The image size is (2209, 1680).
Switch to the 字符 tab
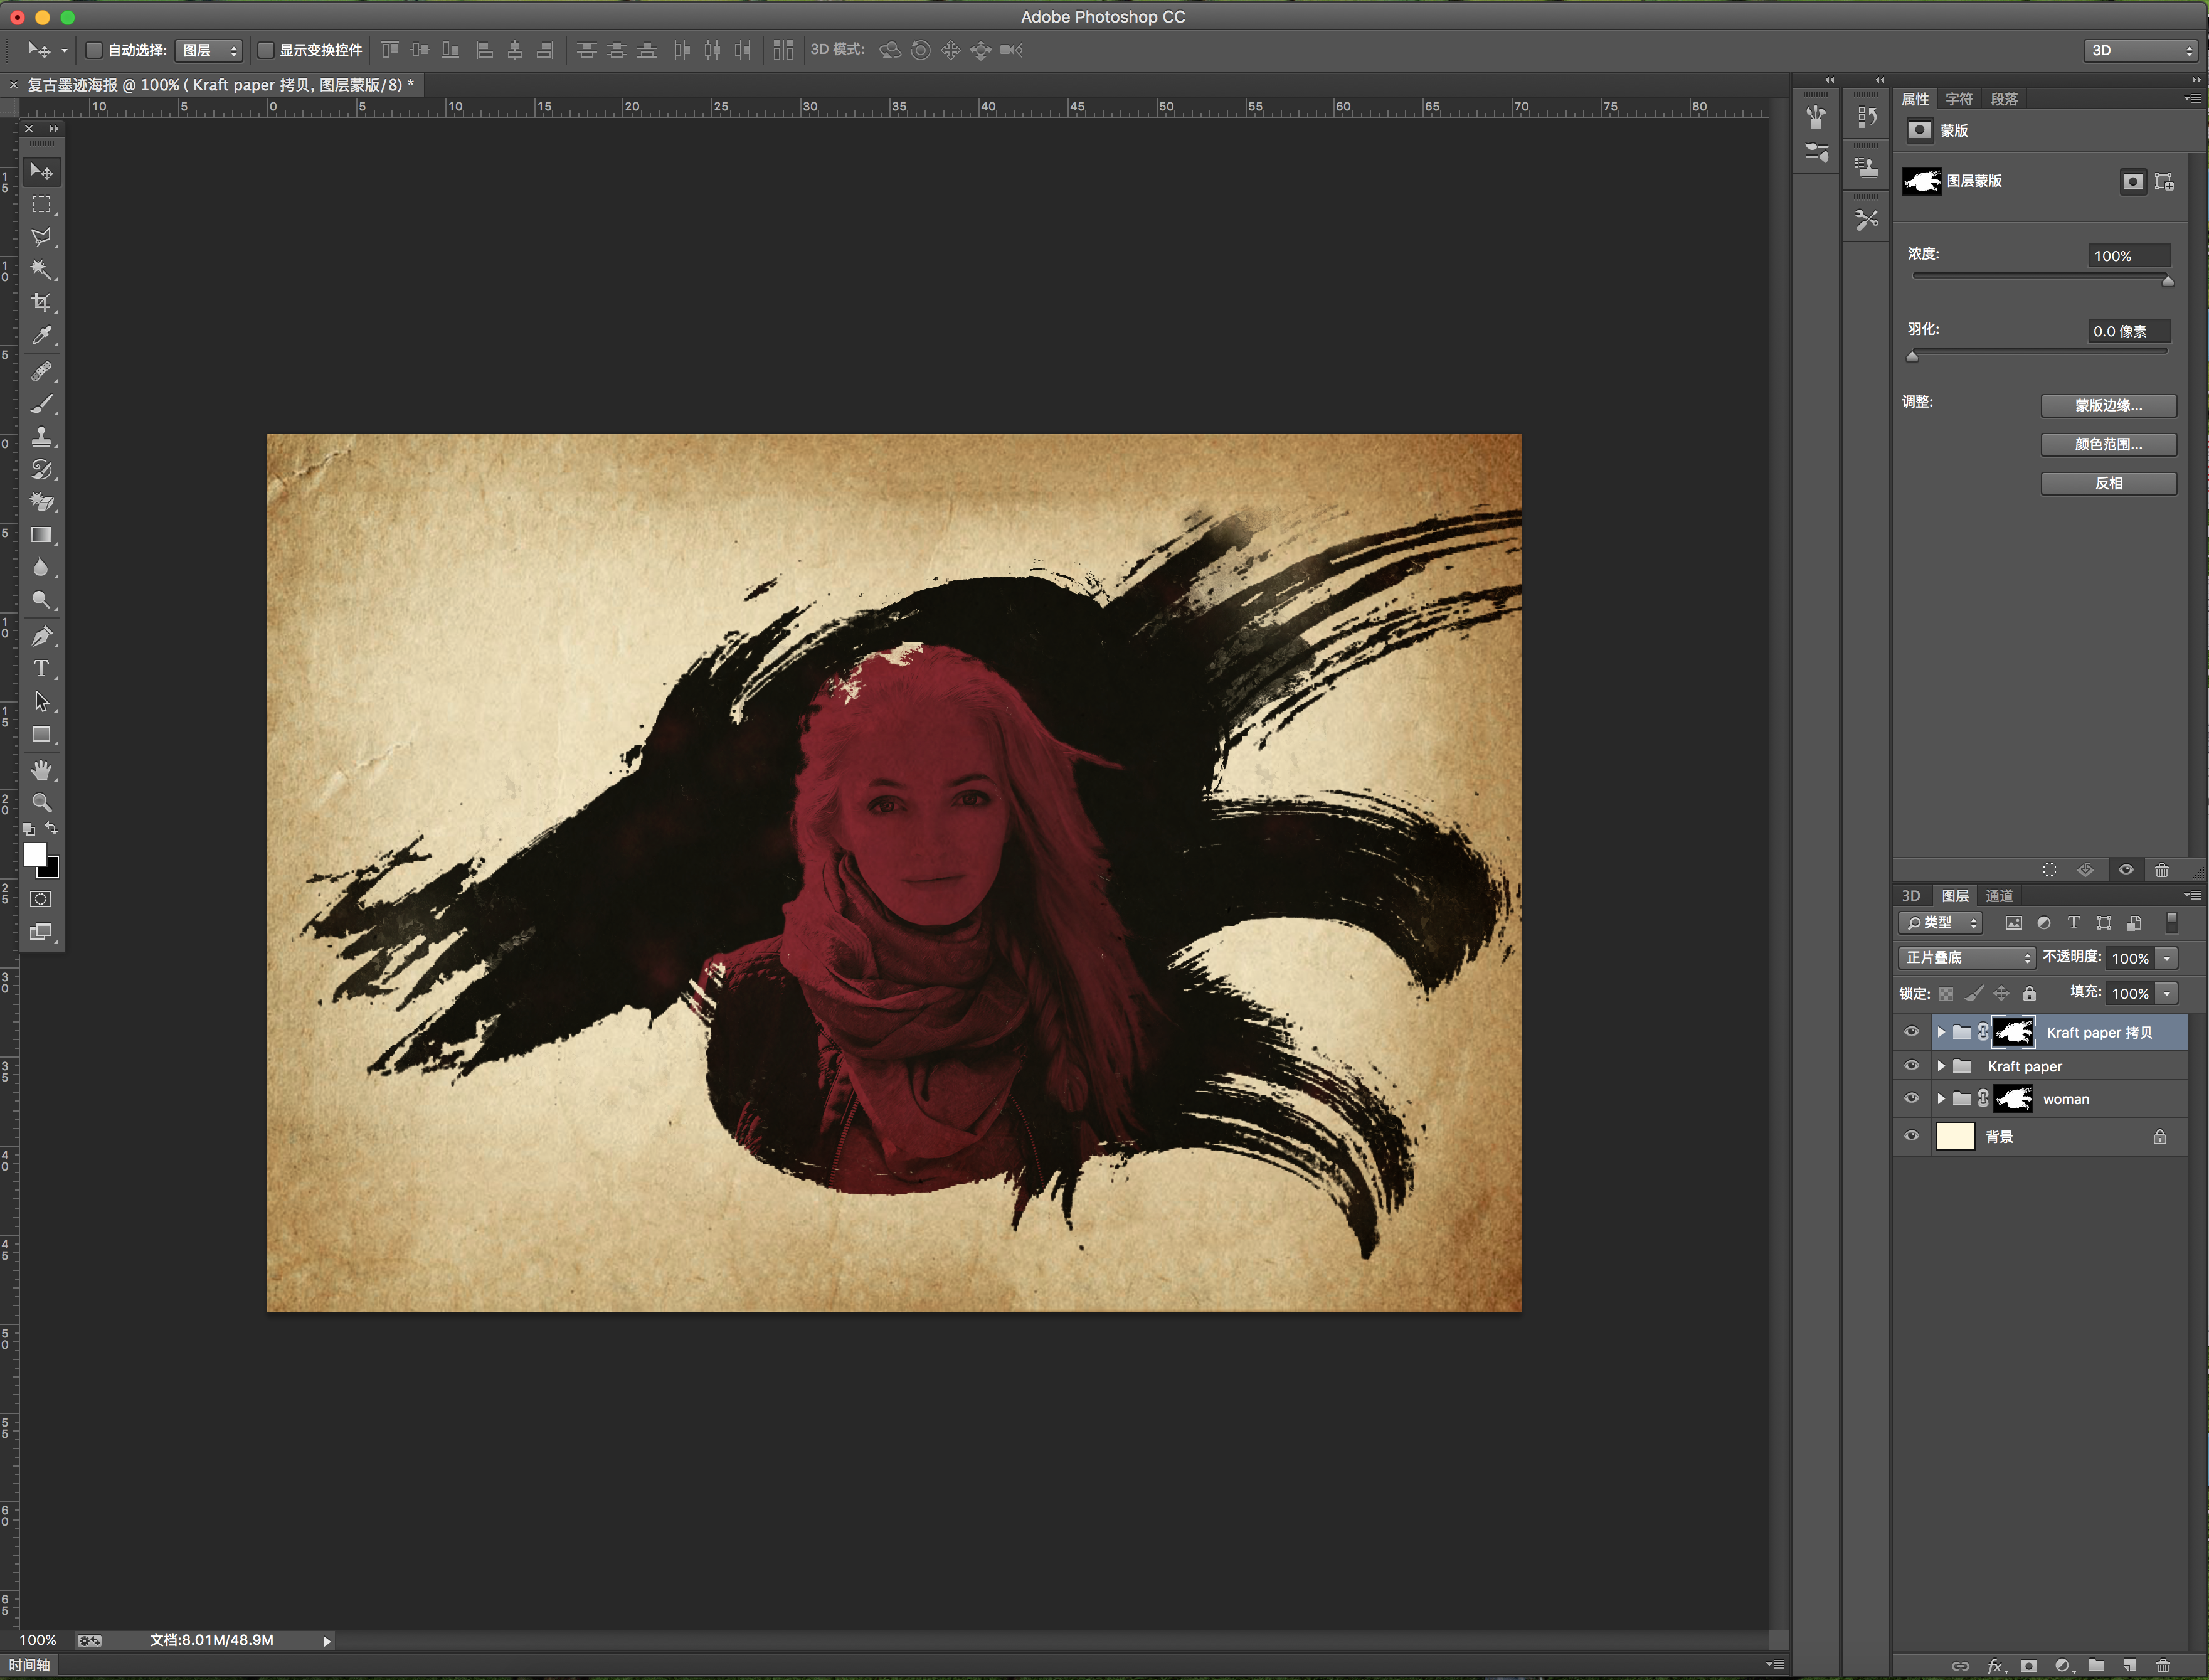point(1958,99)
